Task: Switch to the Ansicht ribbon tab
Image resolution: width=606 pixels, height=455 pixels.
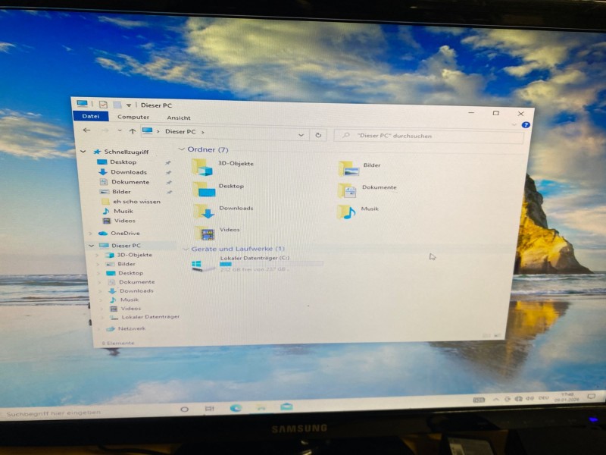Action: pos(179,118)
